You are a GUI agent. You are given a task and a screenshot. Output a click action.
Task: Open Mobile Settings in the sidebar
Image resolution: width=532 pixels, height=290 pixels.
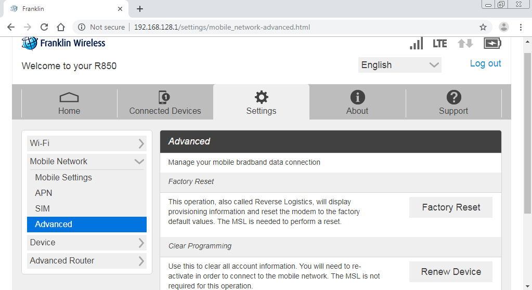click(x=87, y=177)
